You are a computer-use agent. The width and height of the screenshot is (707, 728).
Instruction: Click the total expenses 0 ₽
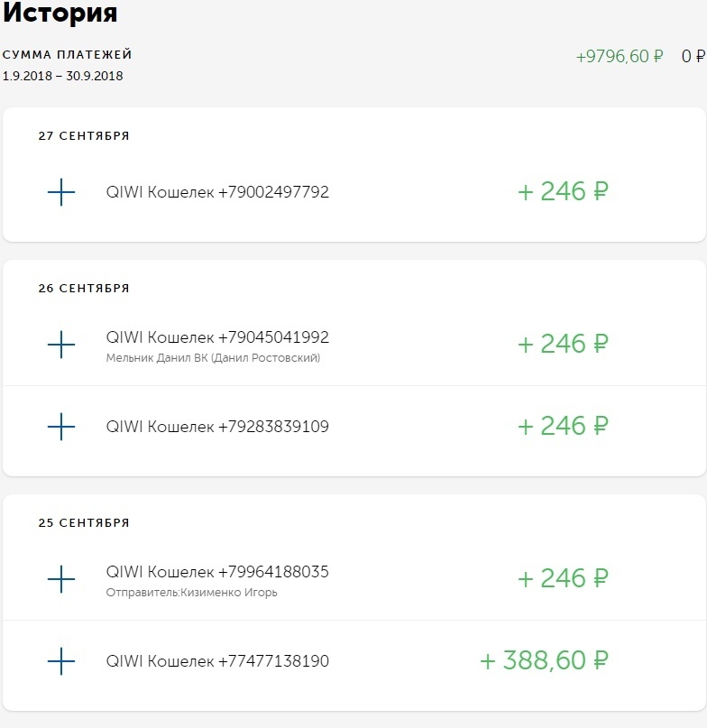click(x=693, y=56)
